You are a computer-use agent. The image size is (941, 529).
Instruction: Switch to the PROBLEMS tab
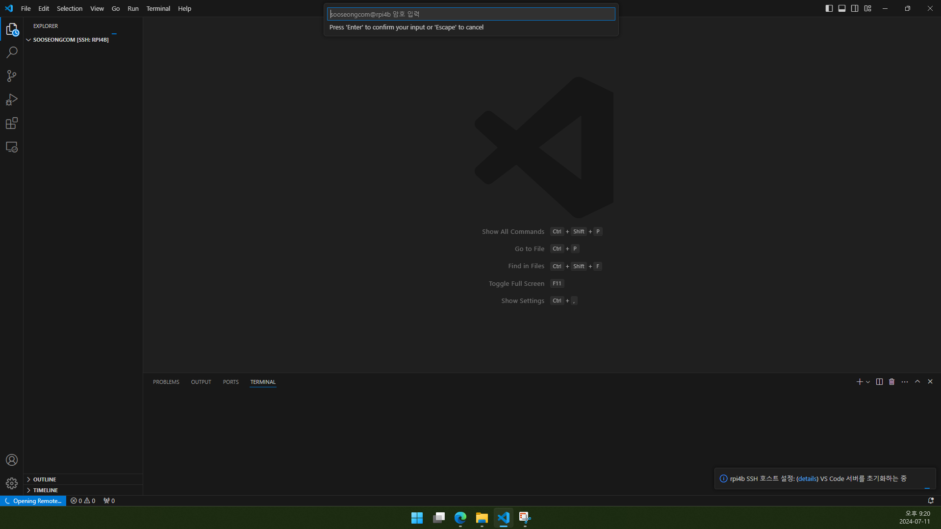pos(166,382)
